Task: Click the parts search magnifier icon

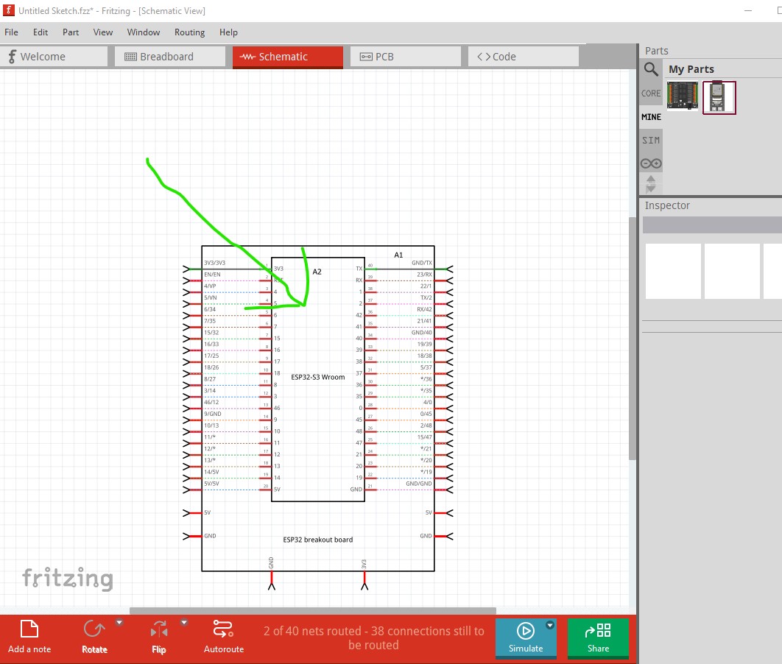Action: coord(651,68)
